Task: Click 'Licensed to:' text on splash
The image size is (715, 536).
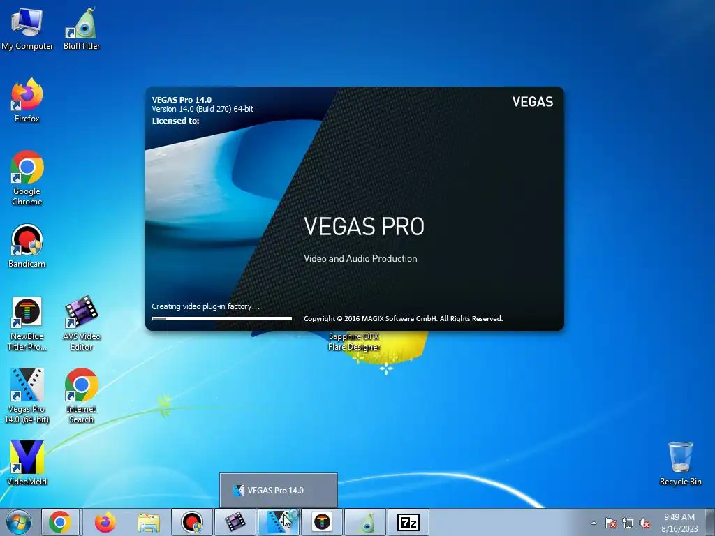Action: 175,121
